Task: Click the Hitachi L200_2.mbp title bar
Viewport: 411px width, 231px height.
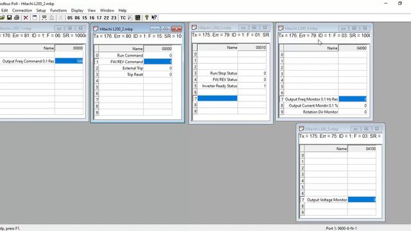Action: click(x=116, y=29)
